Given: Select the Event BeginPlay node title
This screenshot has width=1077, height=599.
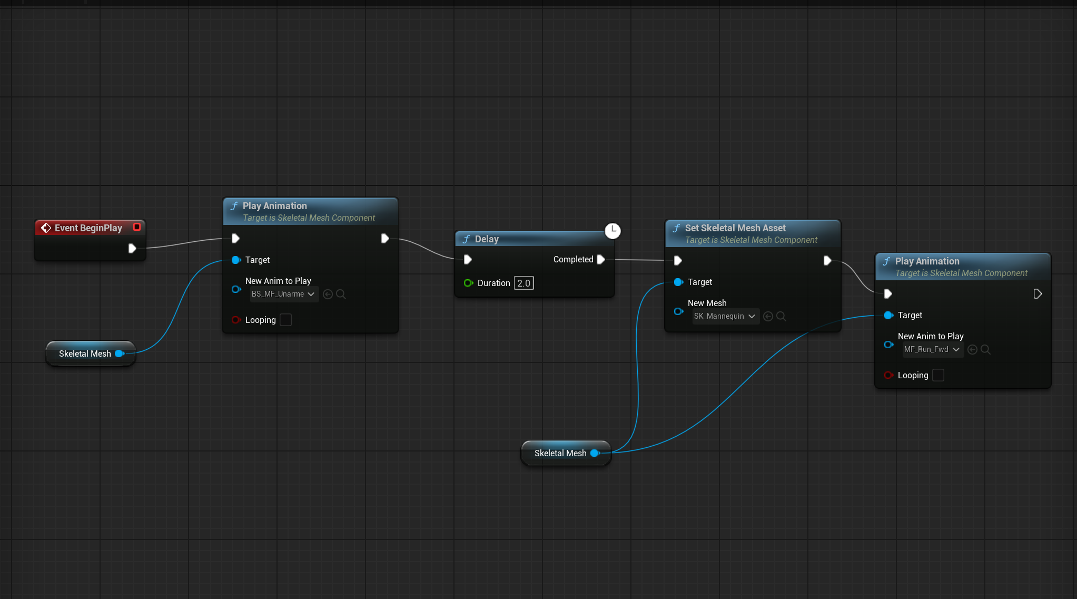Looking at the screenshot, I should (x=88, y=228).
